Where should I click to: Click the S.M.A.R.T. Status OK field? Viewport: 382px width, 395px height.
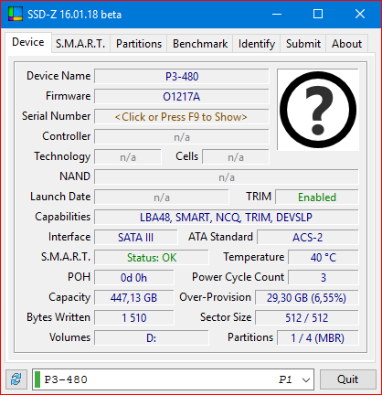point(152,258)
